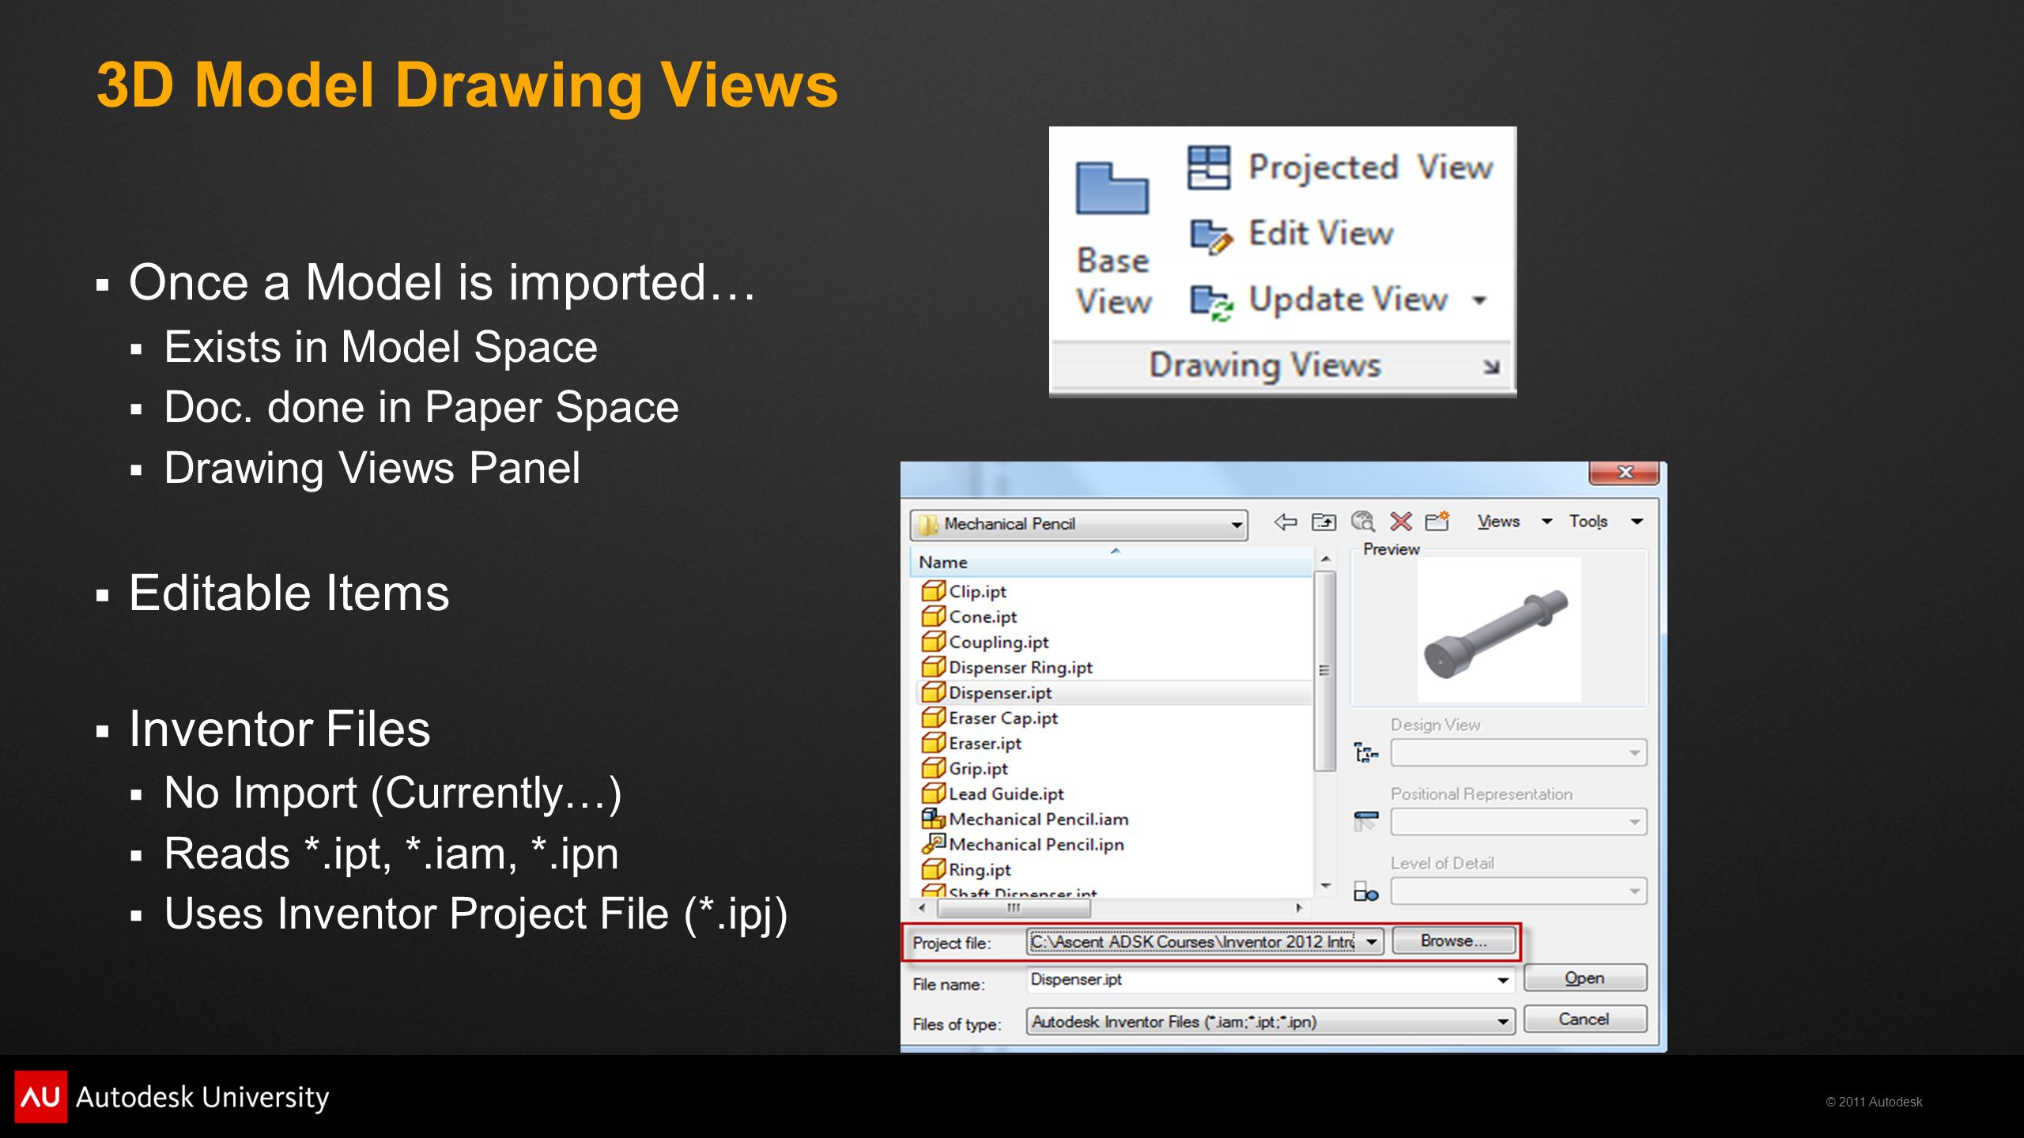Click the horizontal scroll-right arrow
2024x1138 pixels.
click(1299, 908)
